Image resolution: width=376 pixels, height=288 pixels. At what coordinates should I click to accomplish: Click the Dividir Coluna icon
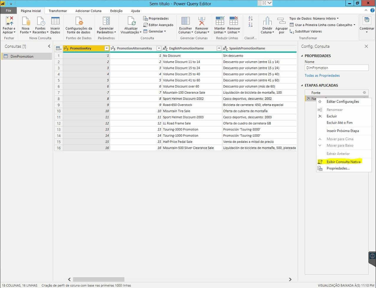click(x=267, y=21)
